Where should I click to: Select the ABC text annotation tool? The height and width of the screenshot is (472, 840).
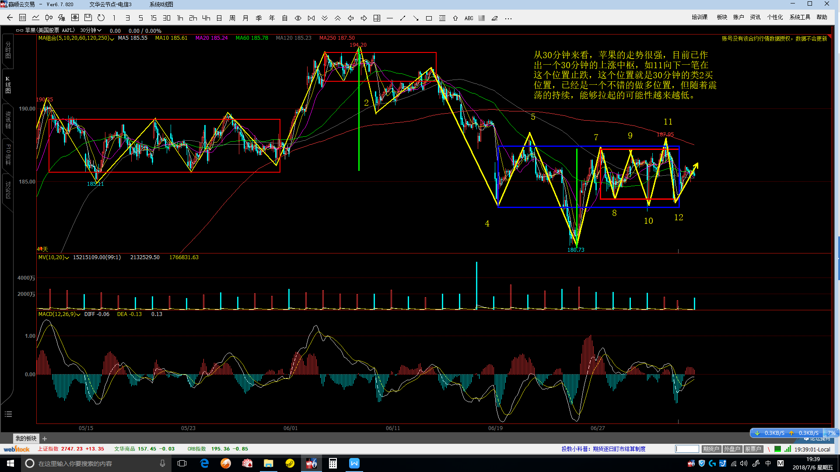(x=469, y=18)
